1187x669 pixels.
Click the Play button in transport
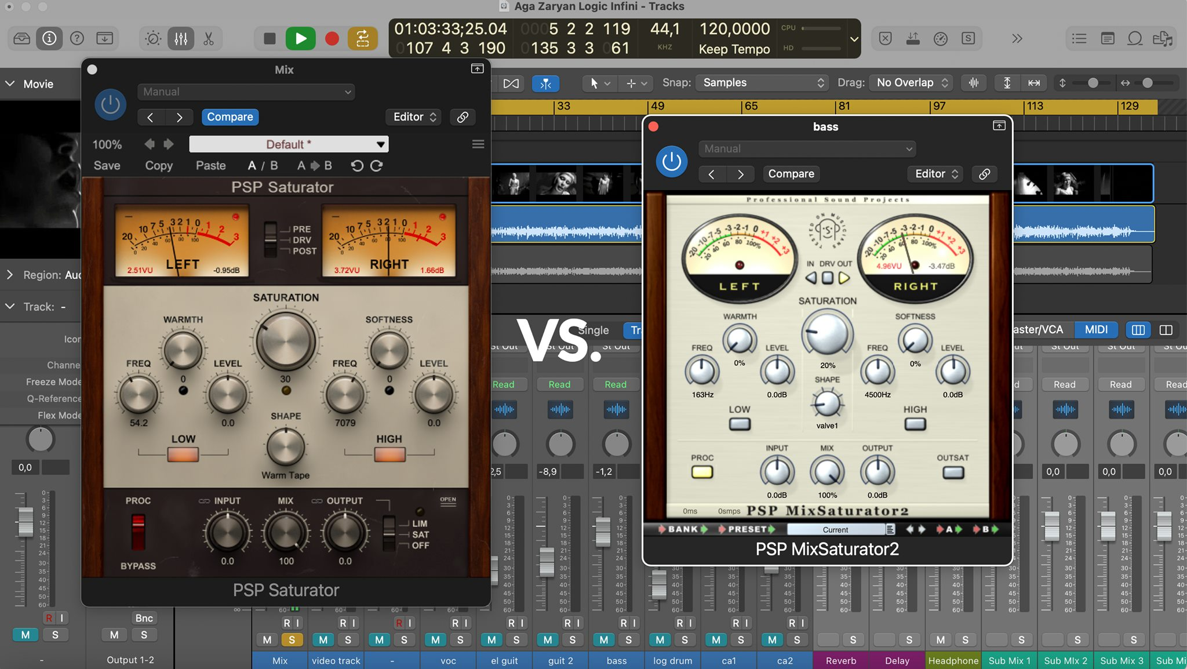[300, 39]
